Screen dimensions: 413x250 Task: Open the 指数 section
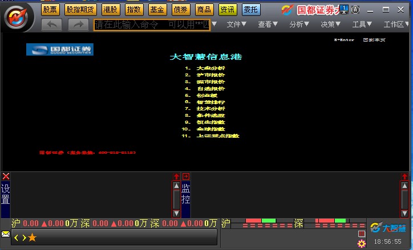134,10
